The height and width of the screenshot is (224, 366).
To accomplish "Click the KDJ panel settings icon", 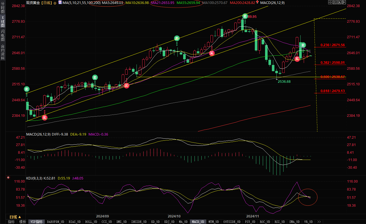I will [x=8, y=178].
